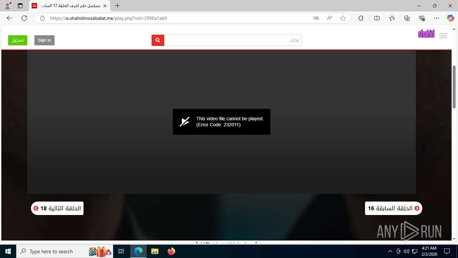The height and width of the screenshot is (258, 458).
Task: Open Collections icon in the toolbar
Action: point(407,18)
